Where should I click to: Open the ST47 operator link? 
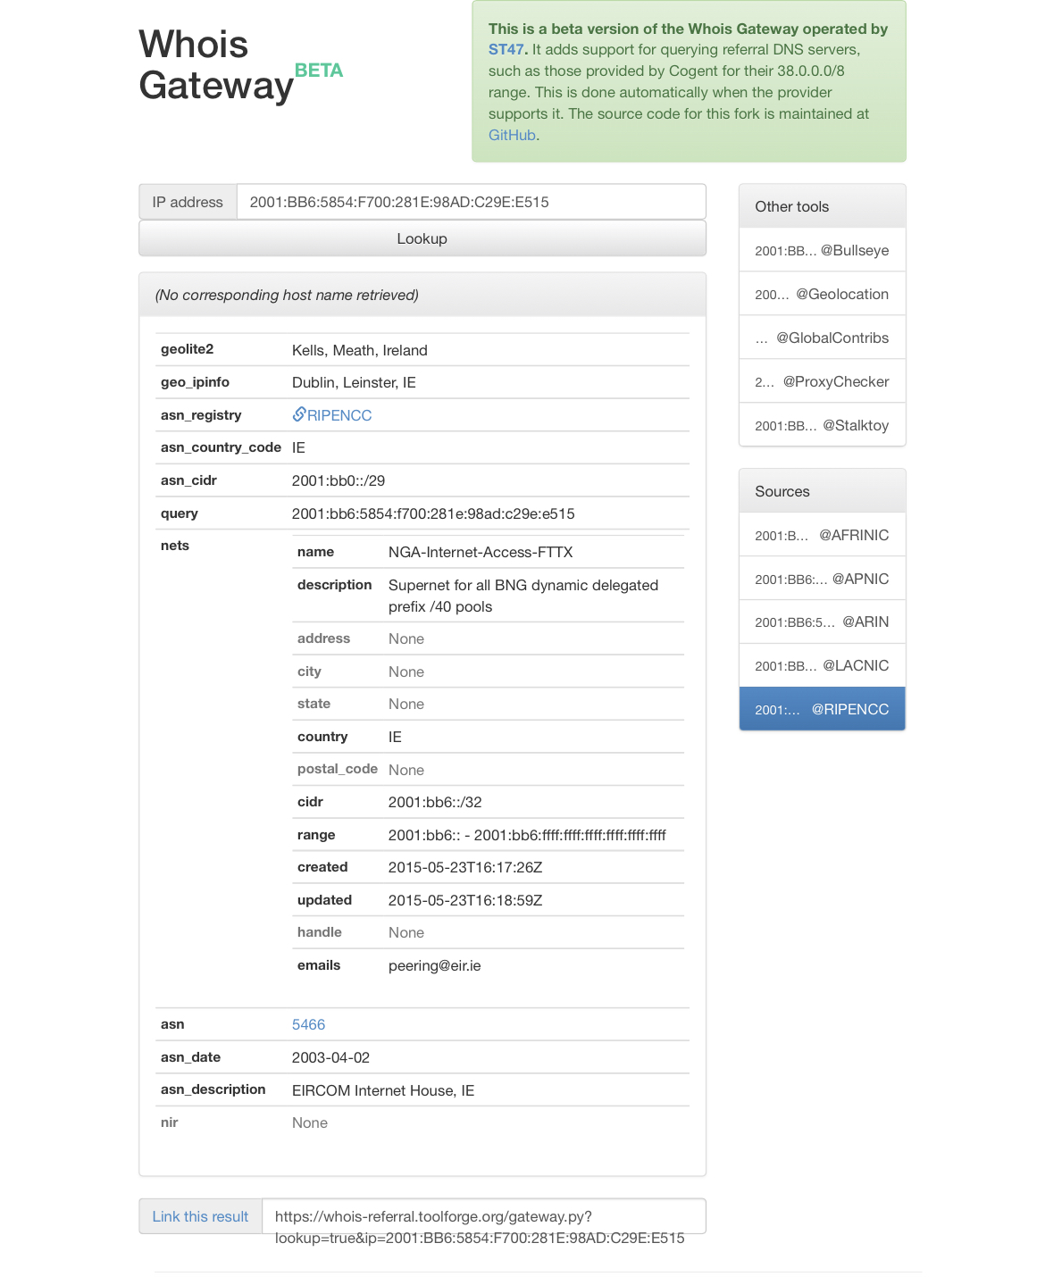pos(506,50)
